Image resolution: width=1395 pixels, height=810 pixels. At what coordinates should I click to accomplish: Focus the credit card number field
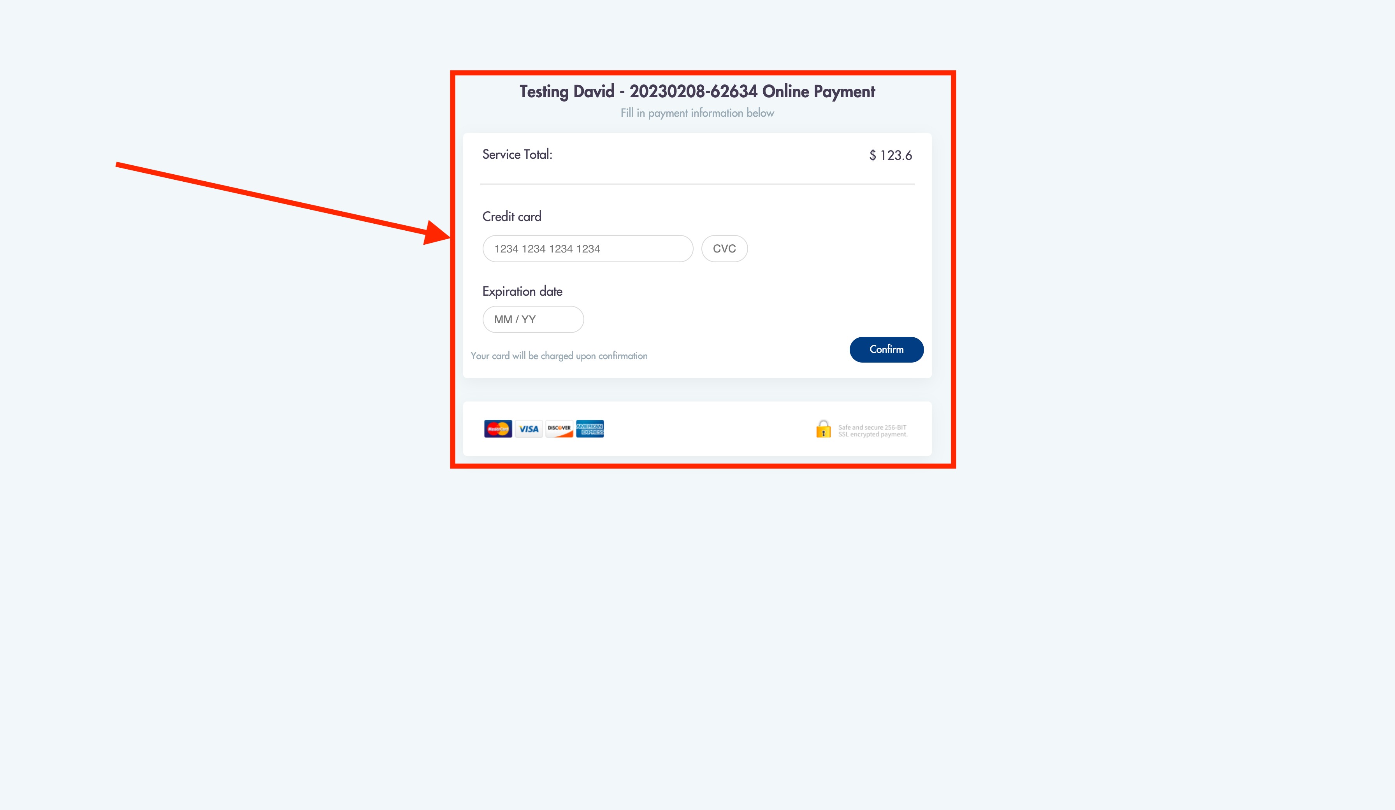pos(588,249)
